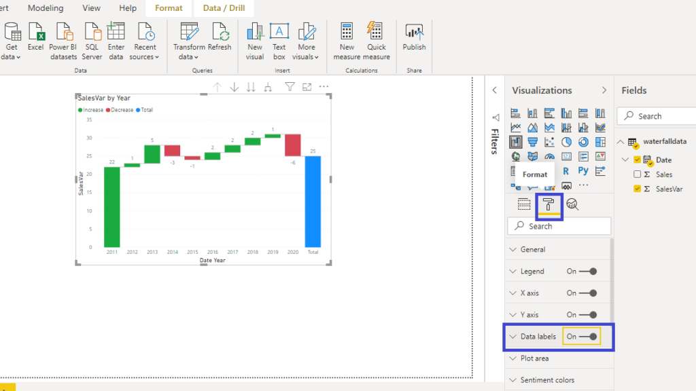The width and height of the screenshot is (696, 391).
Task: Click the Search box in Visualizations pane
Action: 559,226
